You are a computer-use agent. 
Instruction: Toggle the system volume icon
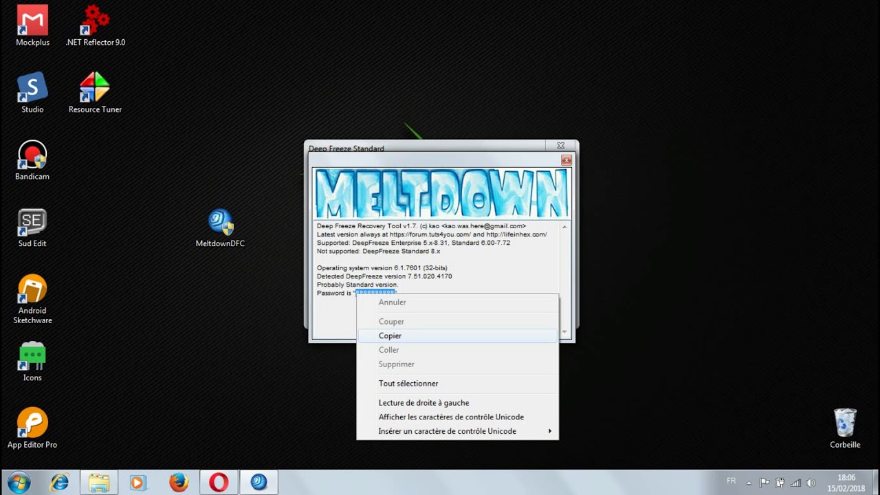[811, 481]
